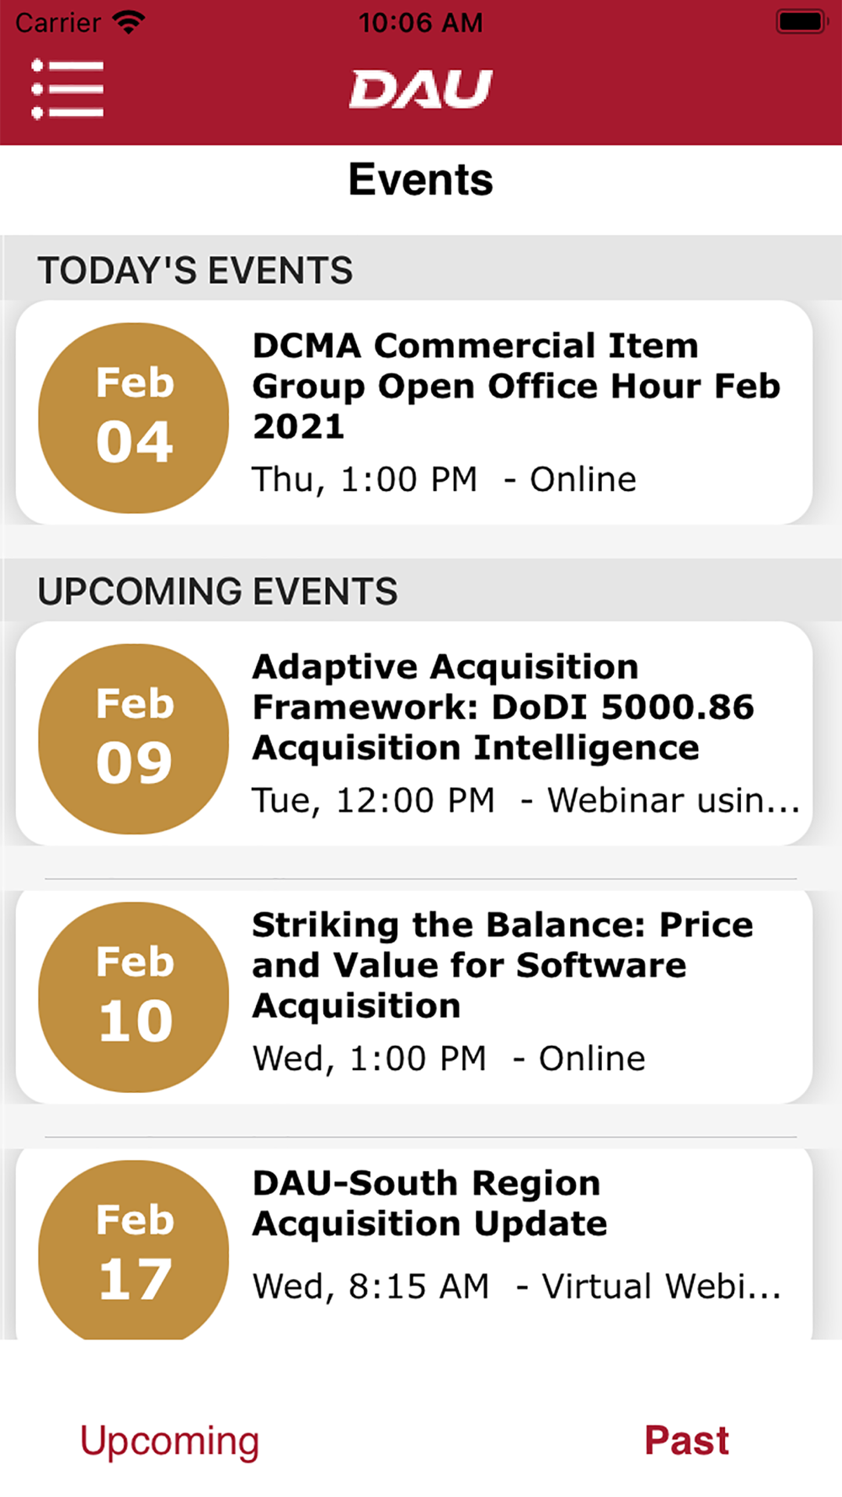Viewport: 842px width, 1497px height.
Task: Tap the Feb 04 date badge
Action: [134, 418]
